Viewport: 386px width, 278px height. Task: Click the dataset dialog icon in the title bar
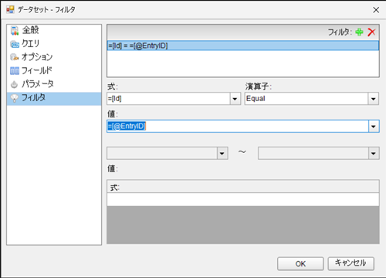[x=10, y=10]
